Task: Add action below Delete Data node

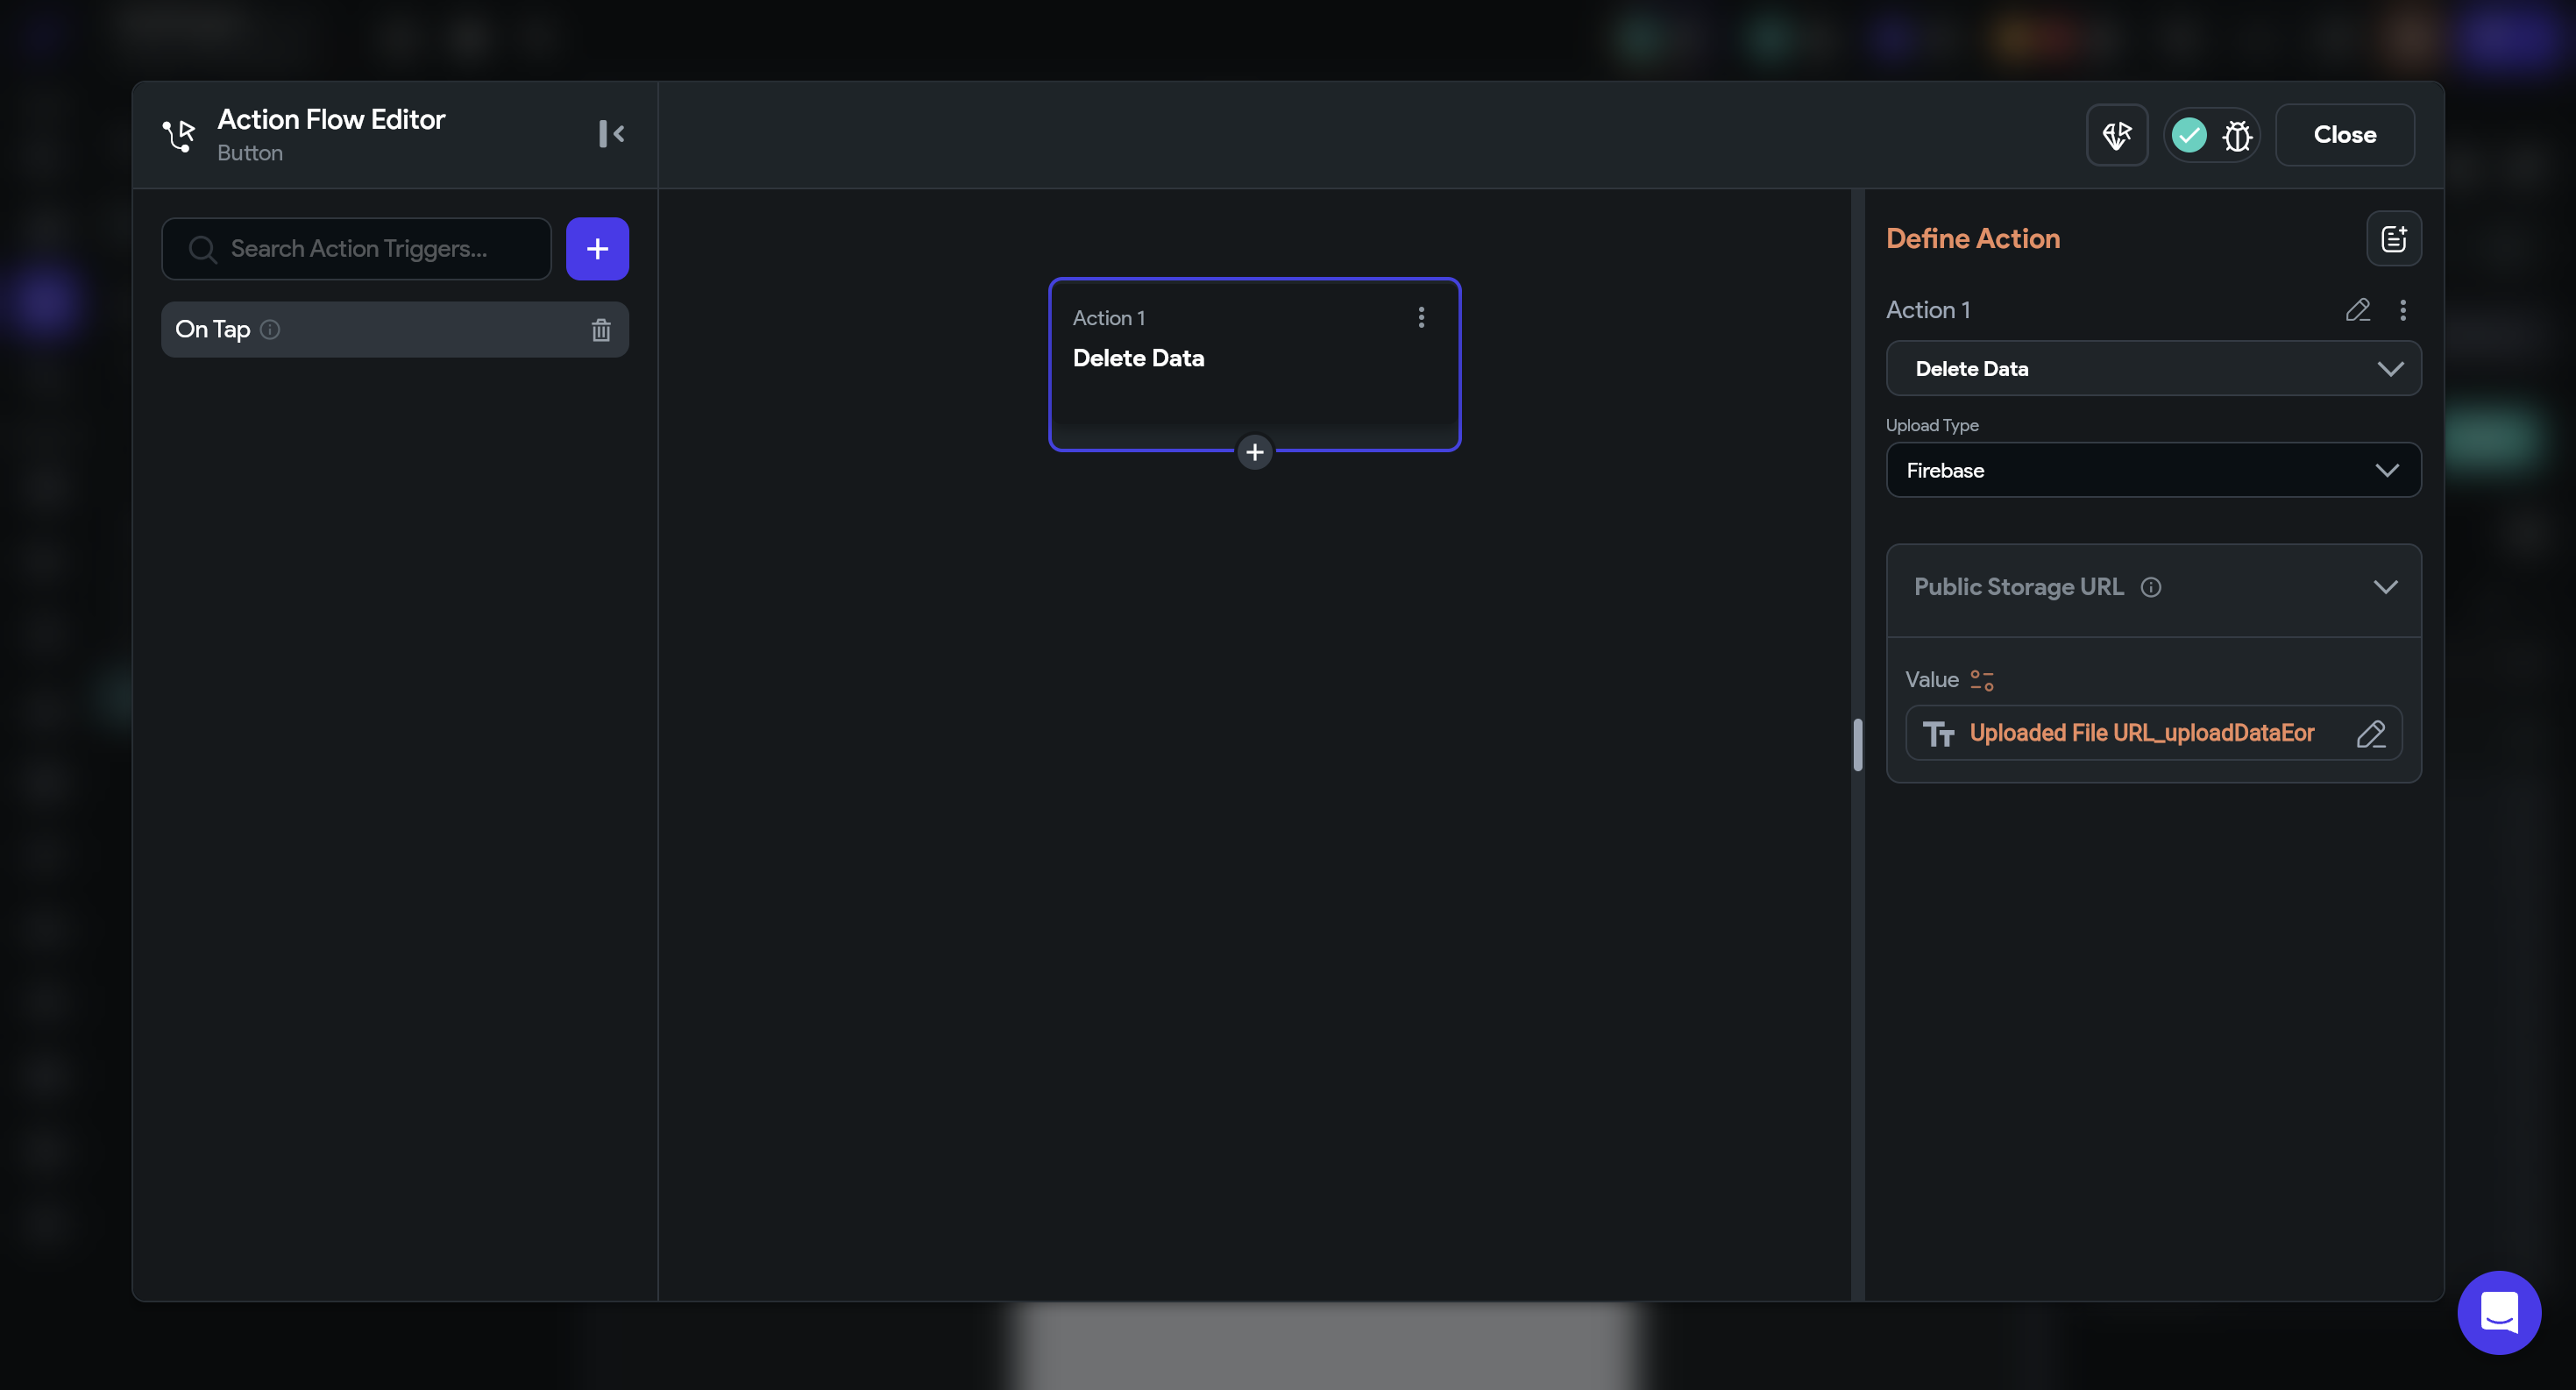Action: pos(1254,452)
